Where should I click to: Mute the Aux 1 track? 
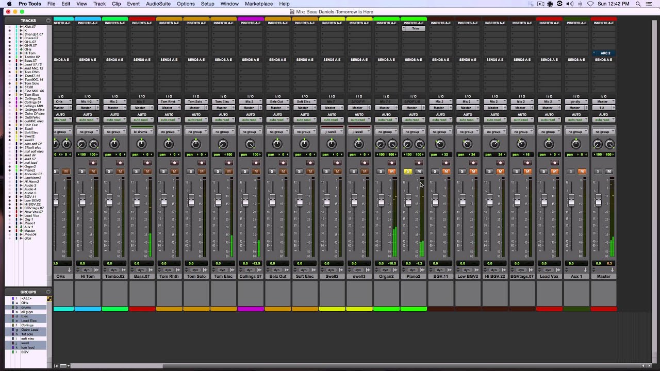click(582, 172)
